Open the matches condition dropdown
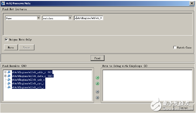This screenshot has height=114, width=196. click(x=70, y=18)
